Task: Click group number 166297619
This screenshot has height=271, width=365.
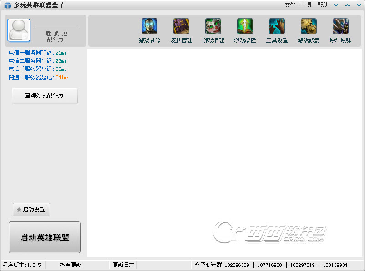Action: 302,265
